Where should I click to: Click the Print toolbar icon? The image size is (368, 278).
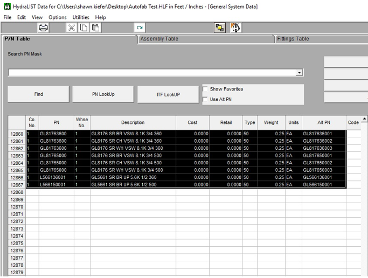tap(44, 27)
